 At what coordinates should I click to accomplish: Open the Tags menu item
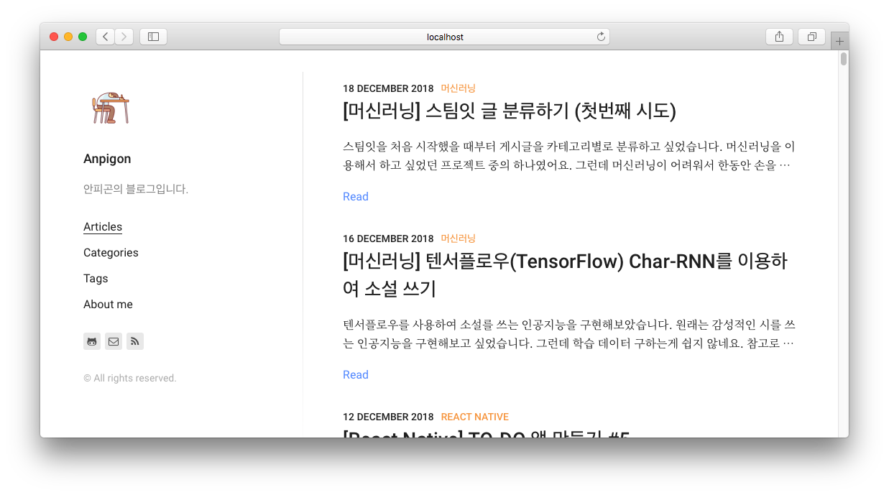click(x=96, y=279)
